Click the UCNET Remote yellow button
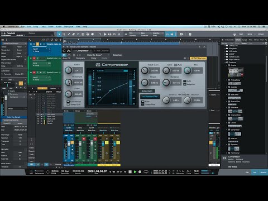This screenshot has width=268, height=201. tap(198, 58)
